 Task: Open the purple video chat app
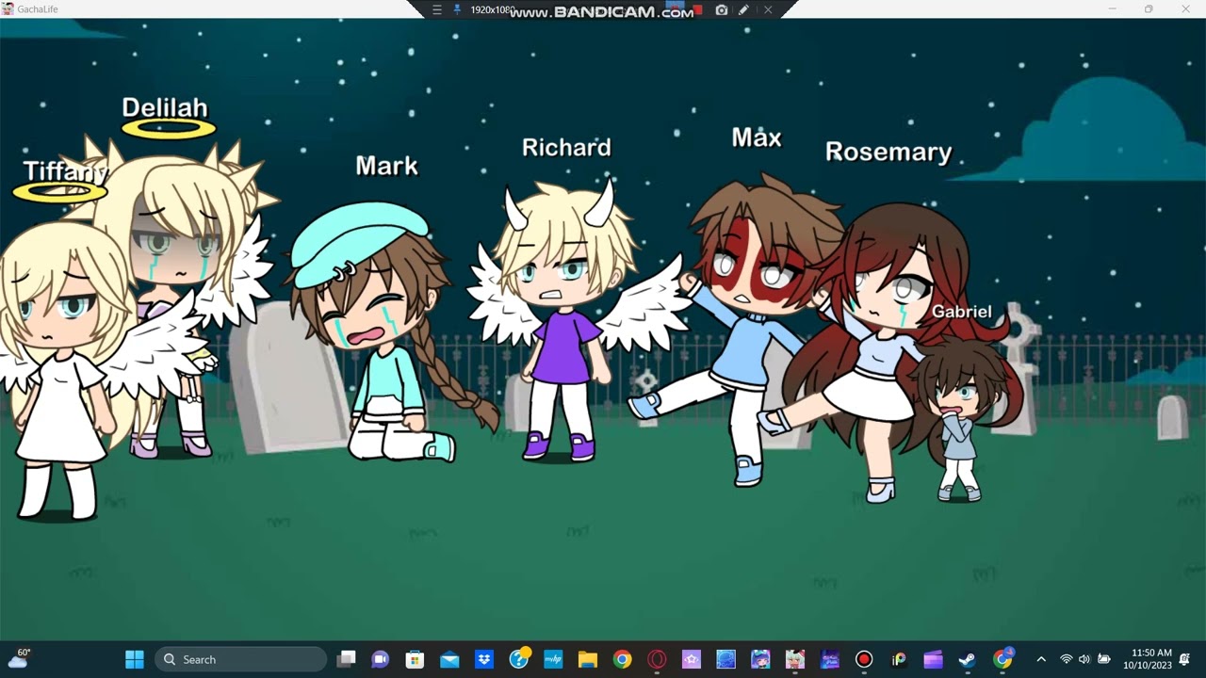(x=381, y=659)
